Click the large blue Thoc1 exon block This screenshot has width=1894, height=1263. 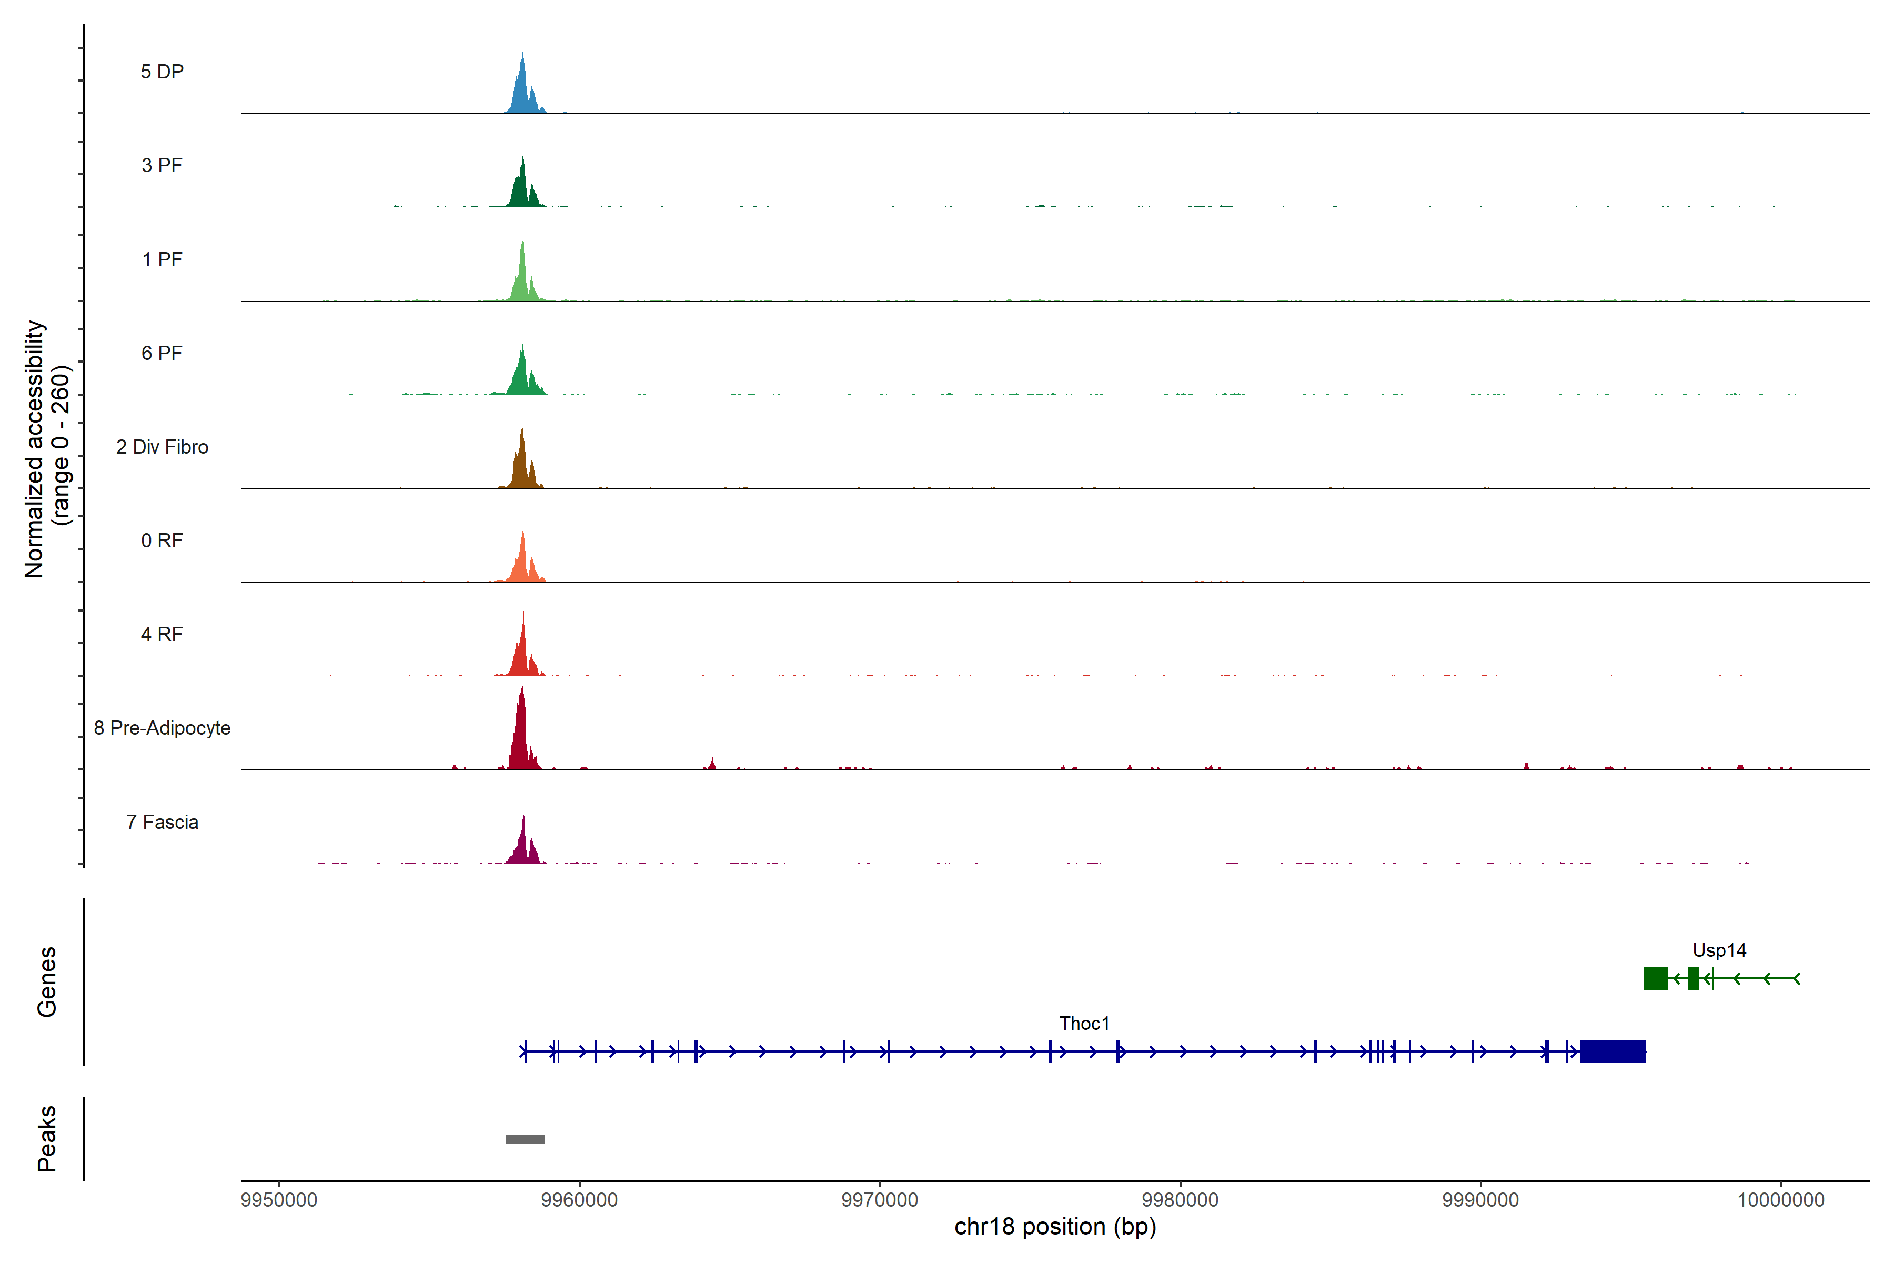[x=1612, y=1051]
